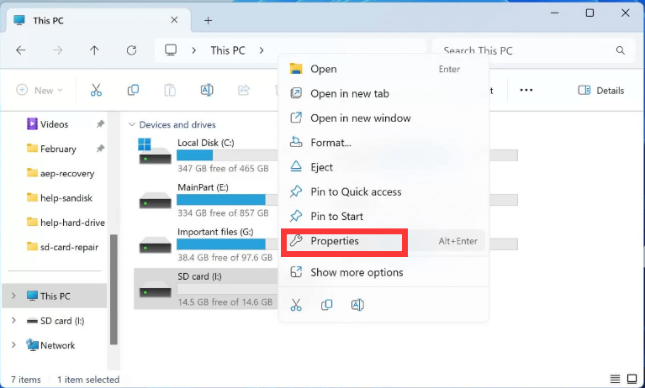Select the SD card (I:) drive icon
The height and width of the screenshot is (388, 645).
tap(155, 289)
